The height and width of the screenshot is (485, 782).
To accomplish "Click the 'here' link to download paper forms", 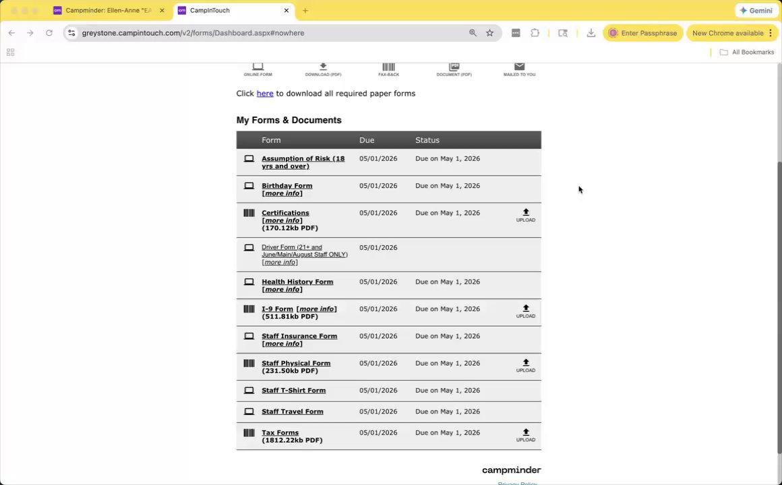I will pos(265,94).
